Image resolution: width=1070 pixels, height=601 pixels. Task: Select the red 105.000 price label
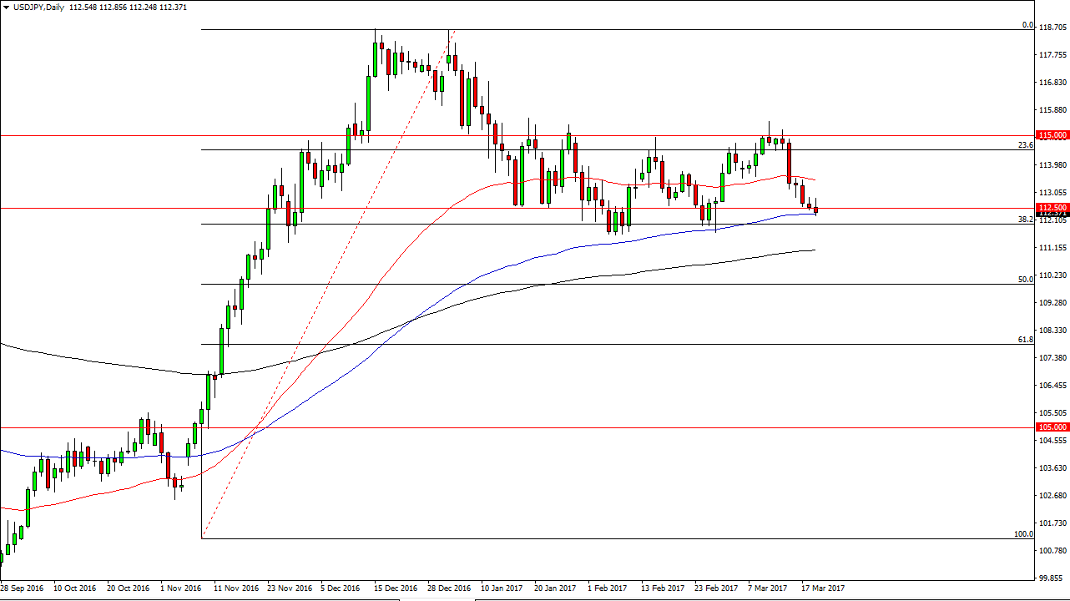point(1052,427)
